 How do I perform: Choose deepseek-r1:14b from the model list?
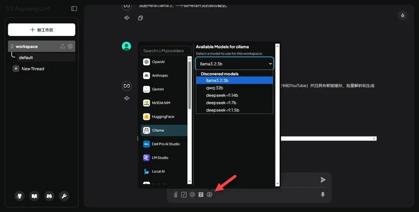(x=234, y=95)
